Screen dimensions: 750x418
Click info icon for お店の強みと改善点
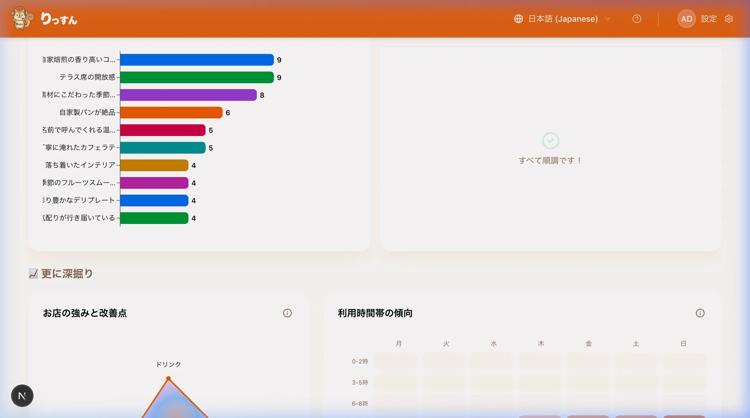pos(287,313)
